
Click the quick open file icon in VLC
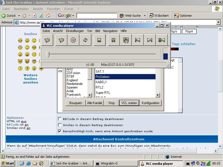(47, 40)
